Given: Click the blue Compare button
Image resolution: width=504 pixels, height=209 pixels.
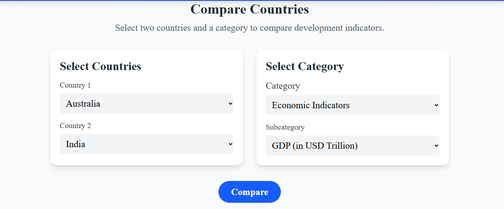Looking at the screenshot, I should point(250,192).
